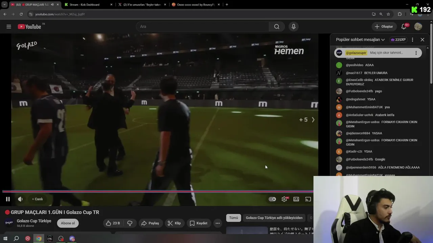Reload the current page
Image resolution: width=433 pixels, height=243 pixels.
point(21,14)
